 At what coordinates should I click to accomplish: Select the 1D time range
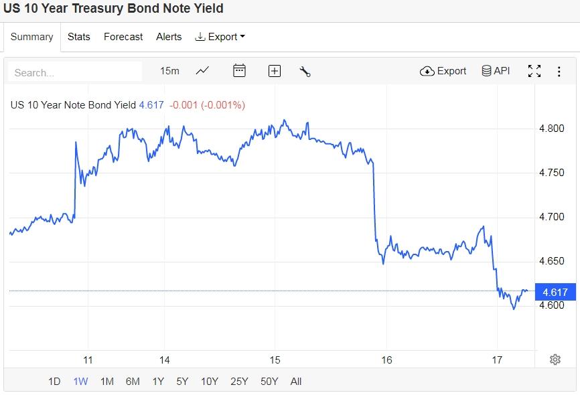pos(54,382)
